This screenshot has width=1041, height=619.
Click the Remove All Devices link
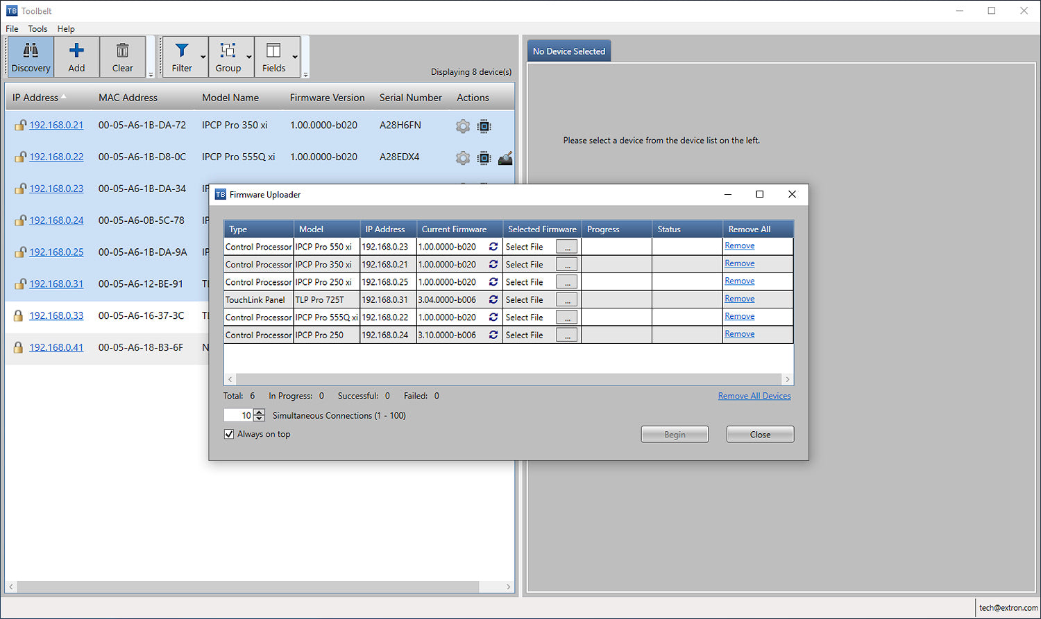754,396
